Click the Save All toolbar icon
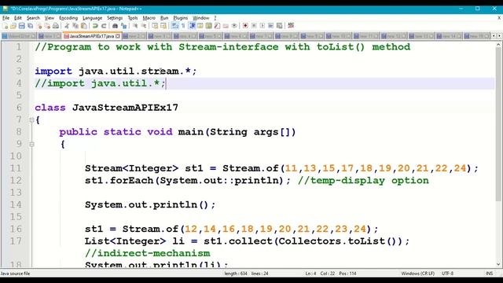 30,26
